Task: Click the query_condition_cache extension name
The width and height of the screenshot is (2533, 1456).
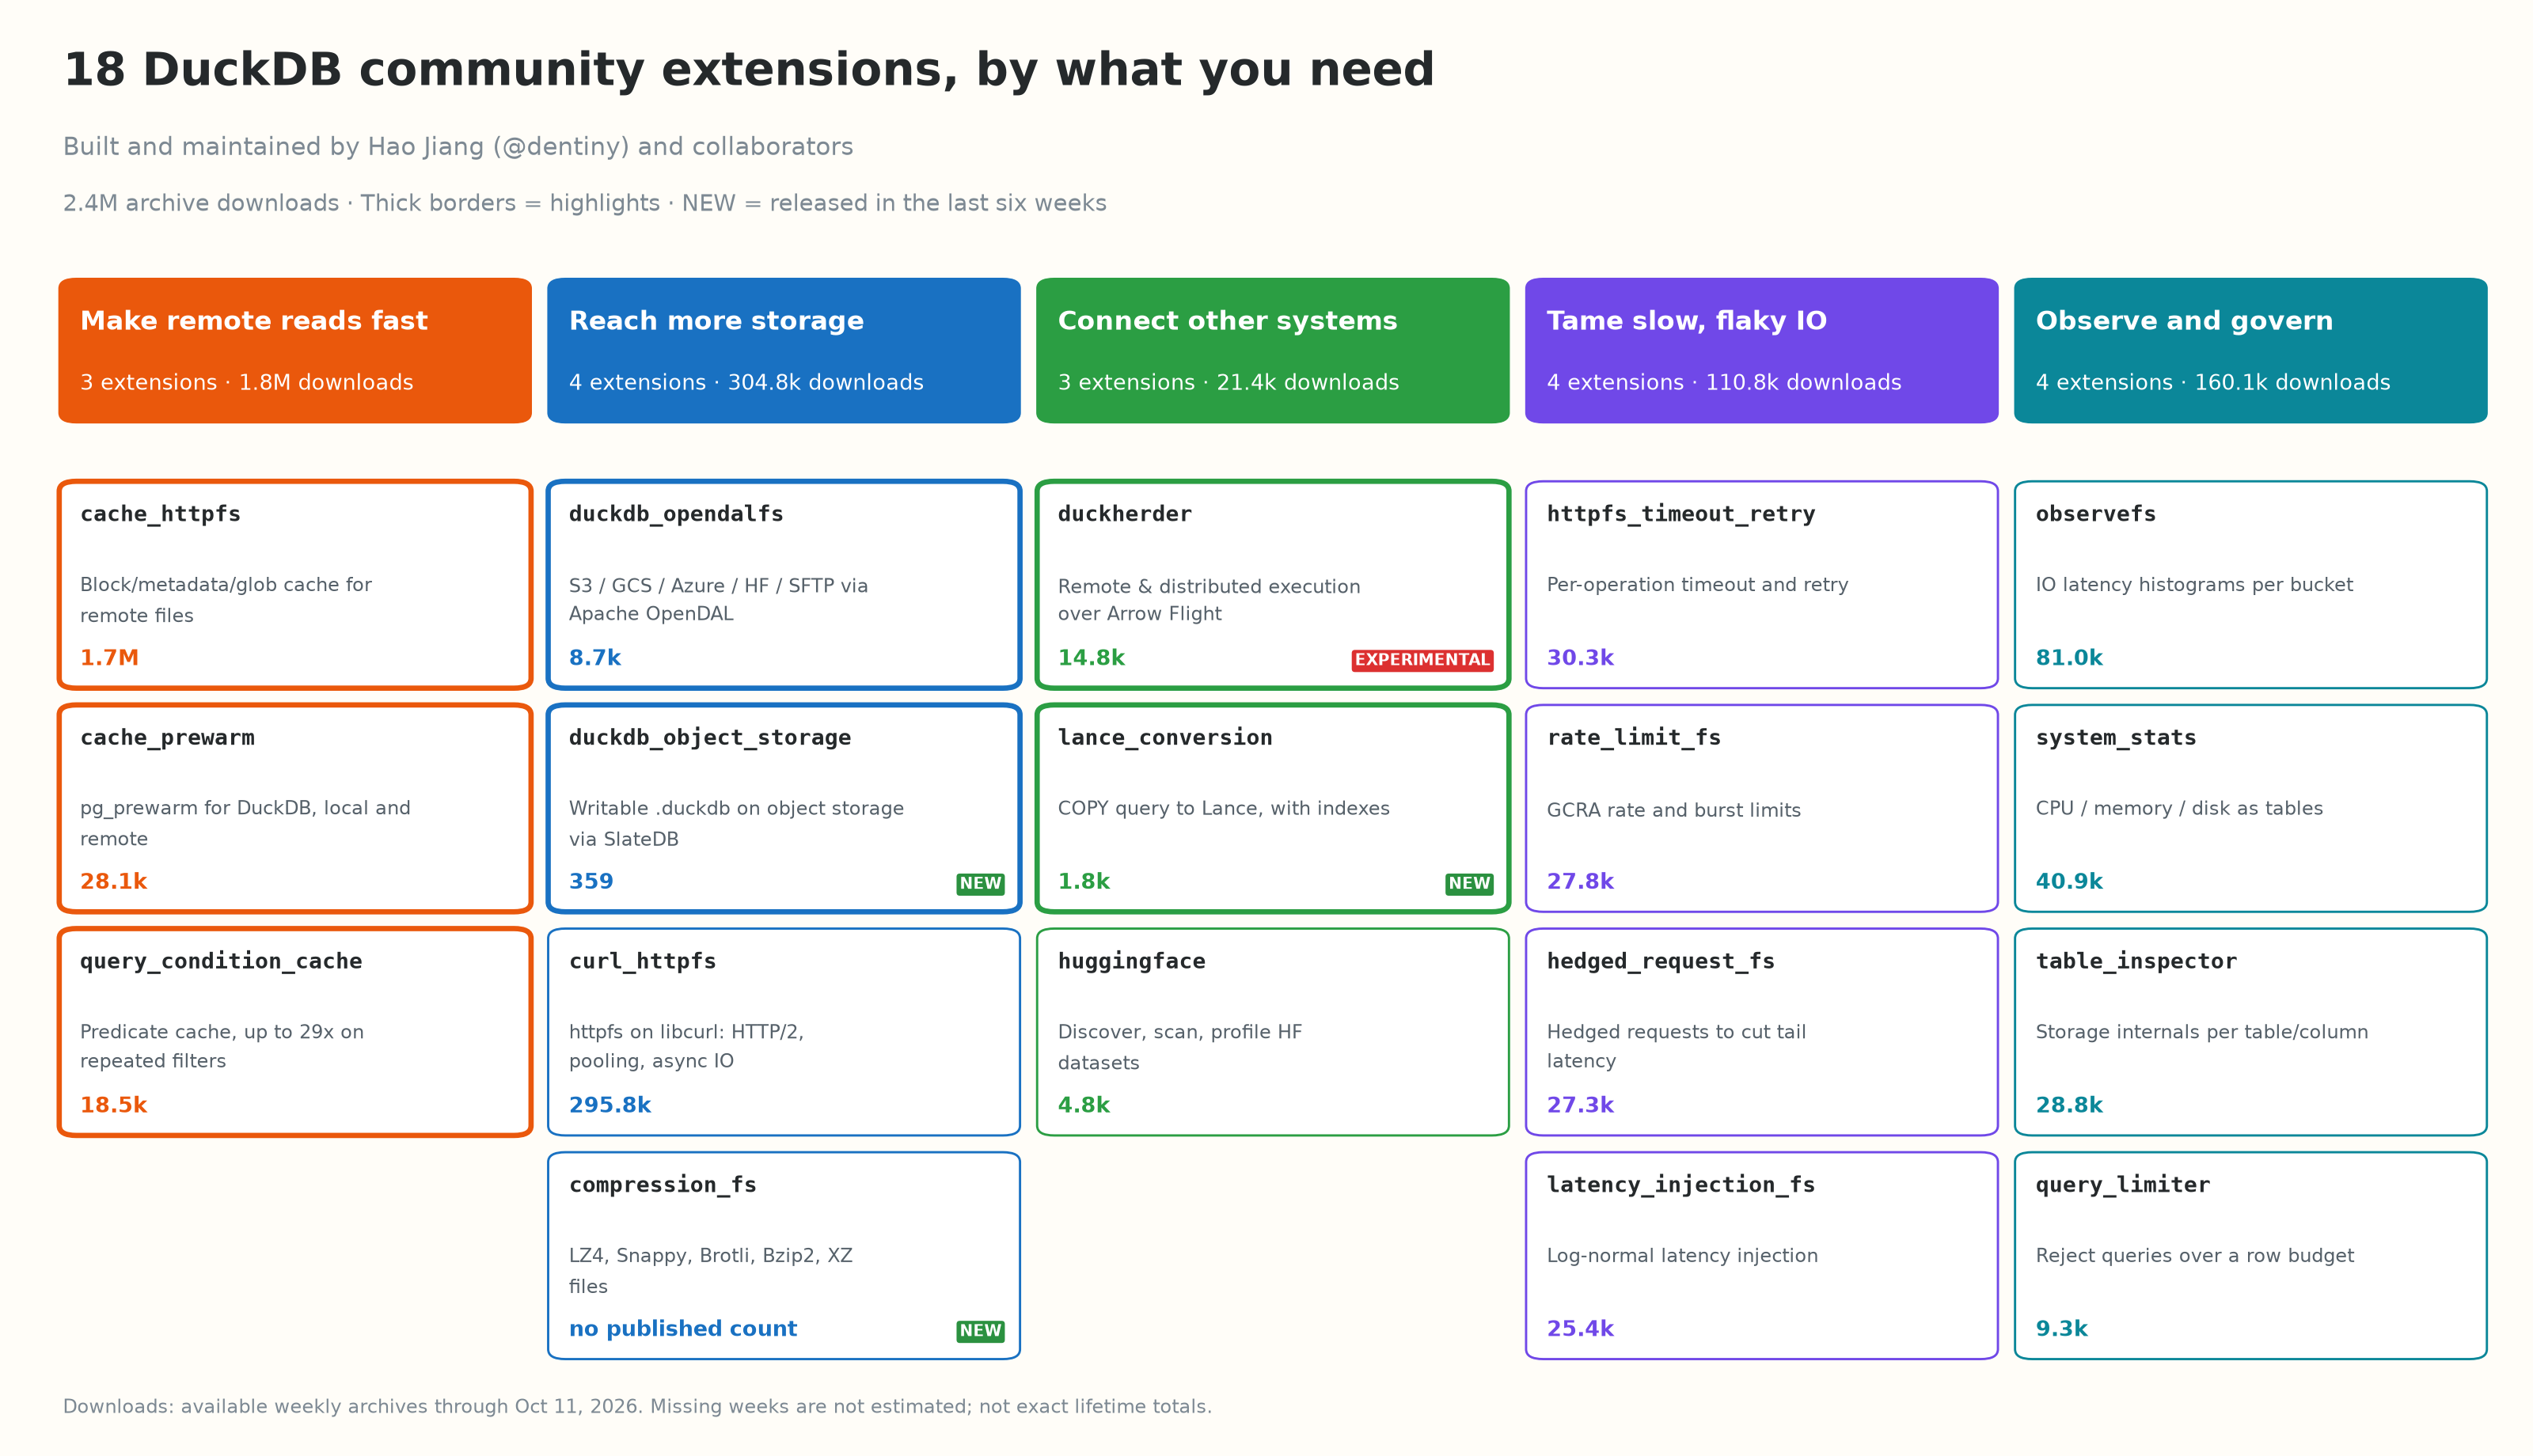Action: (x=221, y=962)
